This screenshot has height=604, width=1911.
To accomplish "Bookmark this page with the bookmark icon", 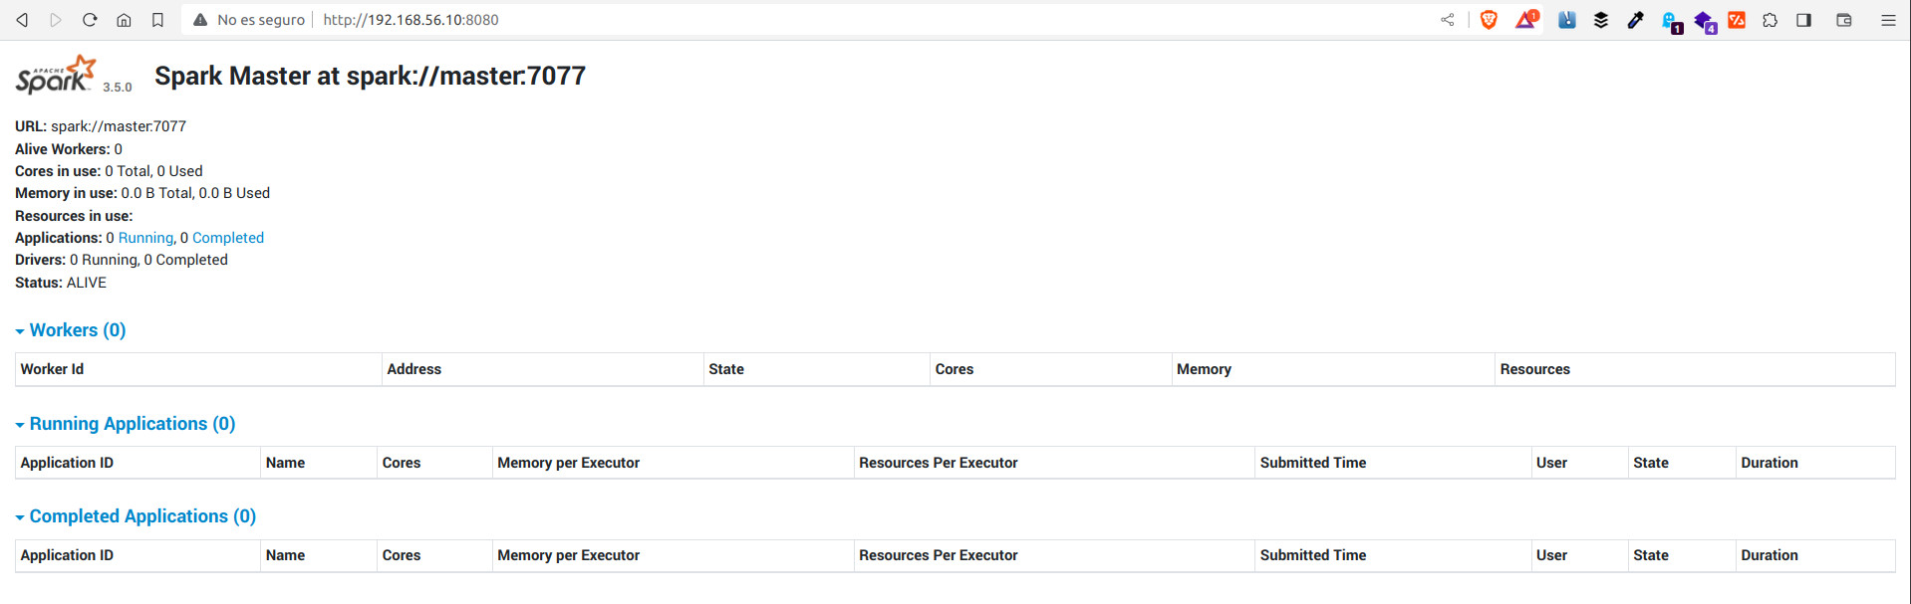I will point(157,20).
